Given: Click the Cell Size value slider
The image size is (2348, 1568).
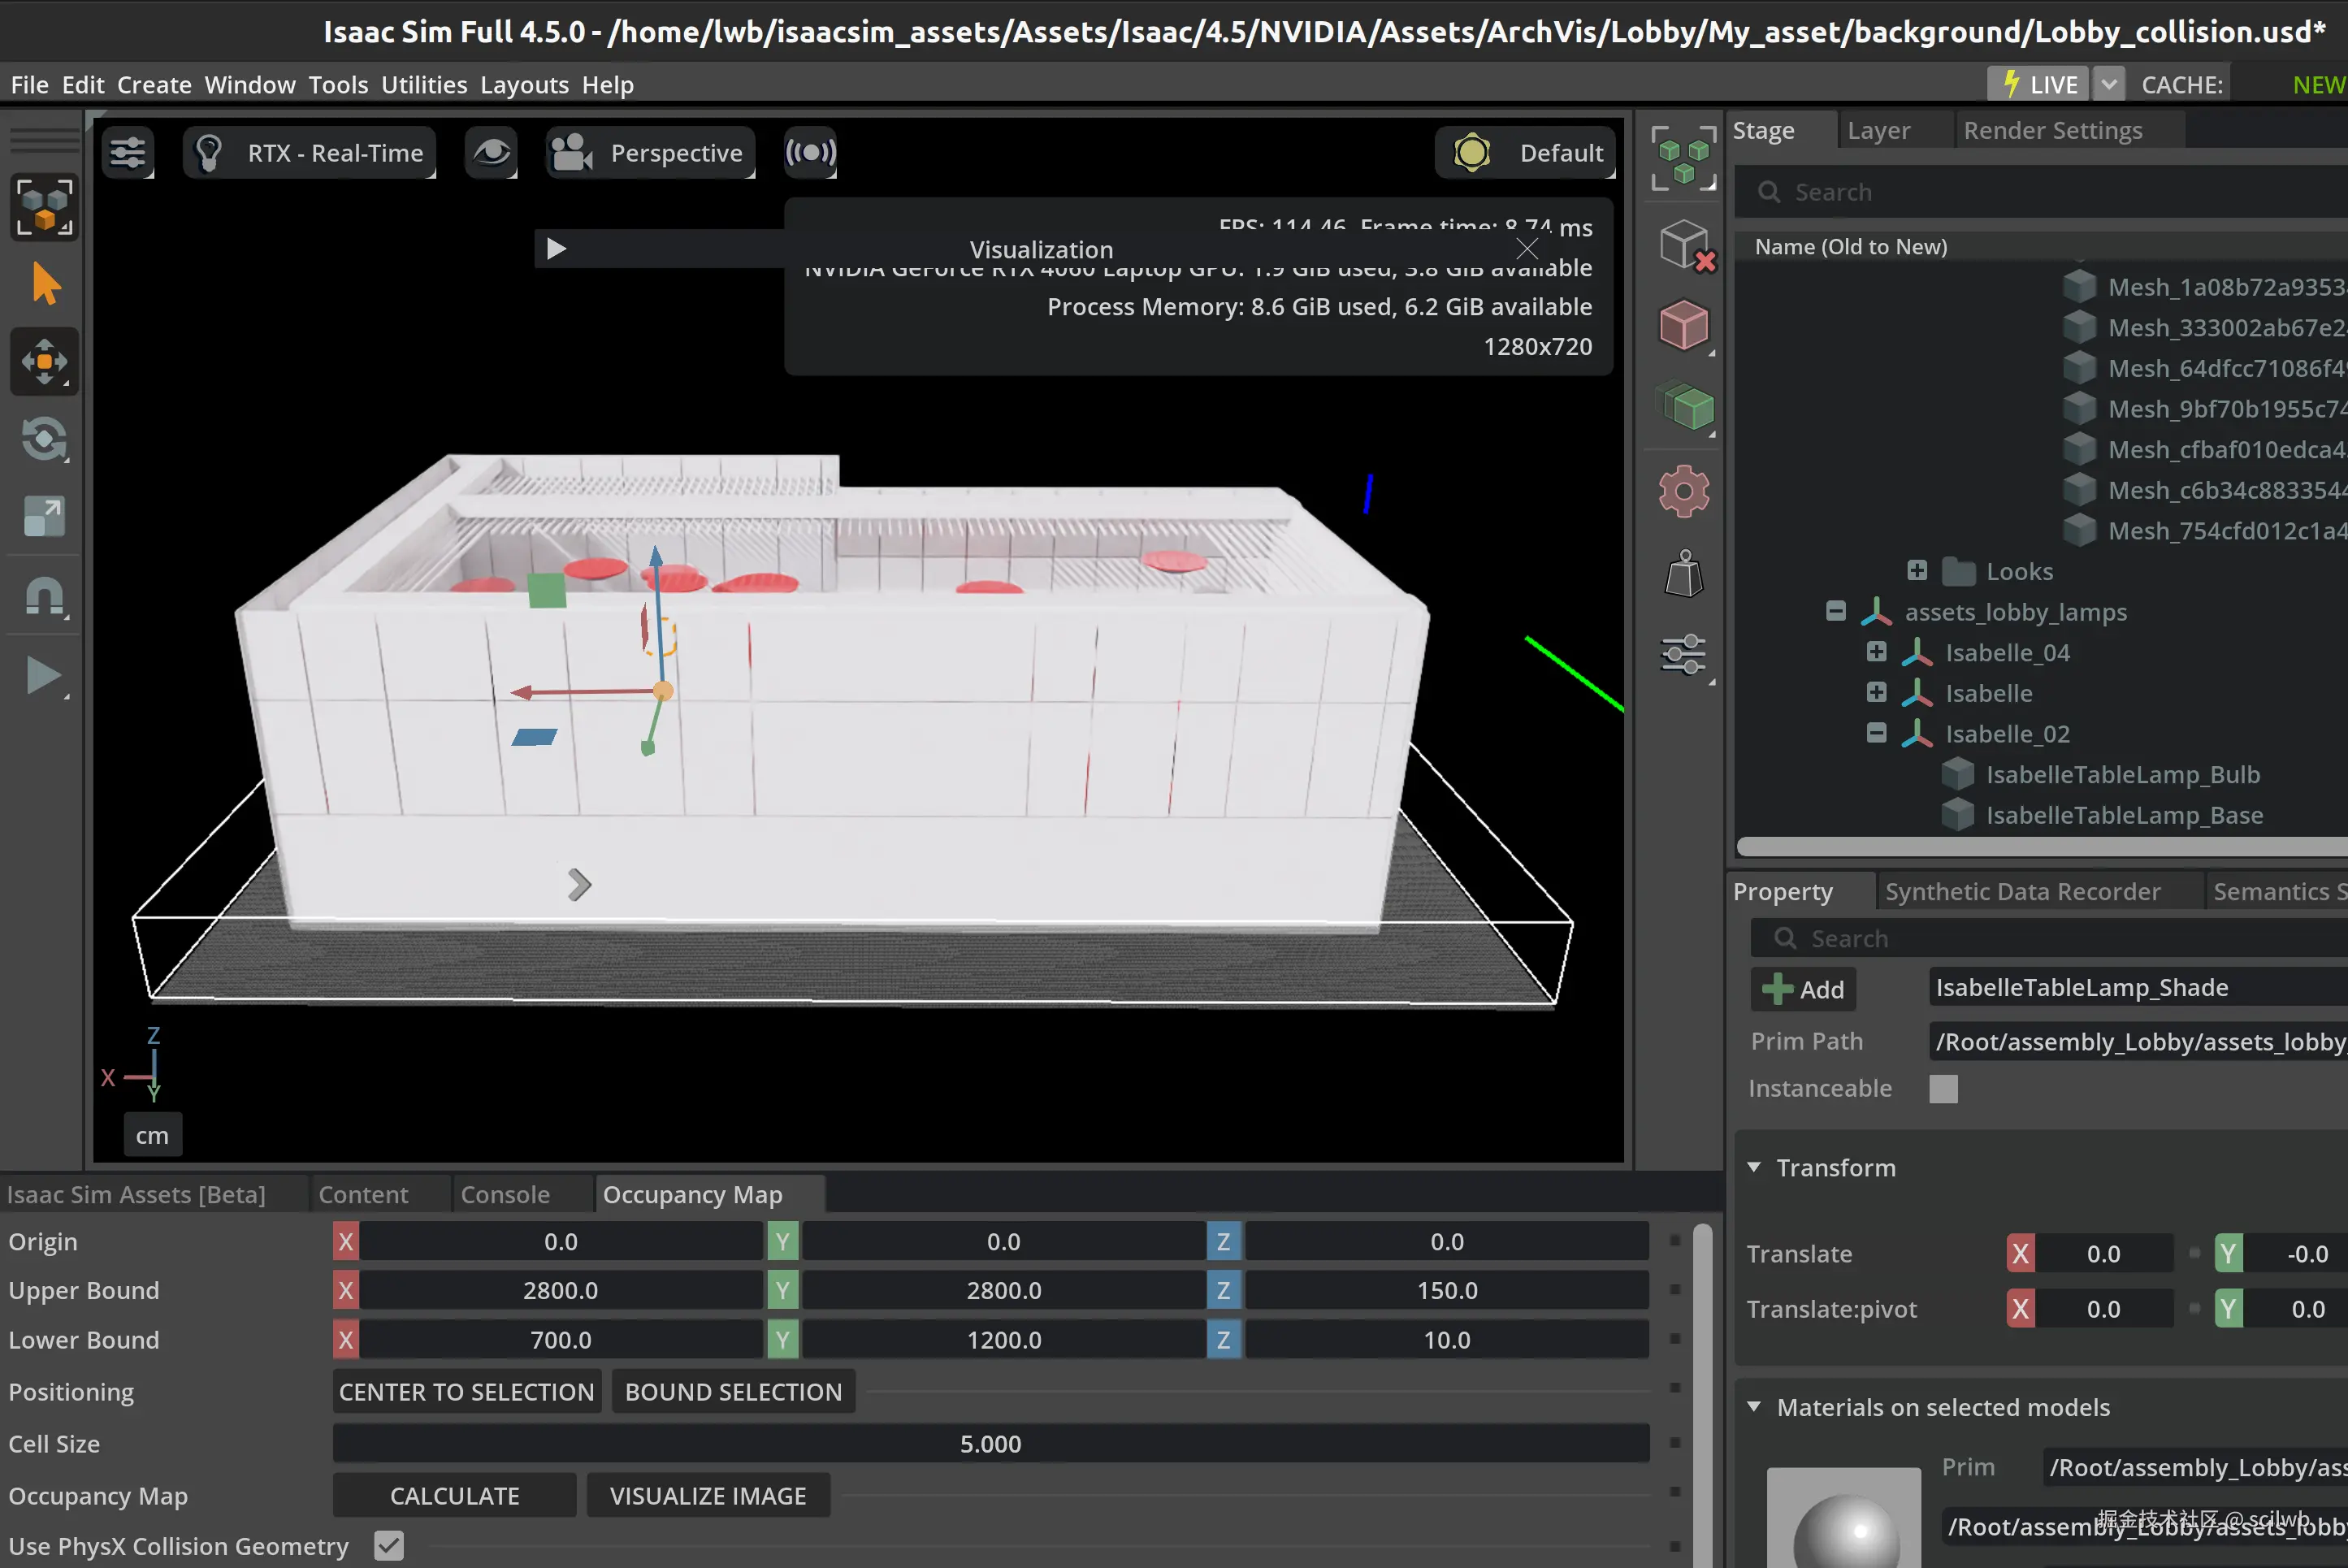Looking at the screenshot, I should pyautogui.click(x=990, y=1443).
